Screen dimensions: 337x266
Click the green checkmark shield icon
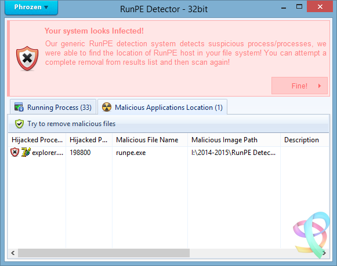point(19,124)
